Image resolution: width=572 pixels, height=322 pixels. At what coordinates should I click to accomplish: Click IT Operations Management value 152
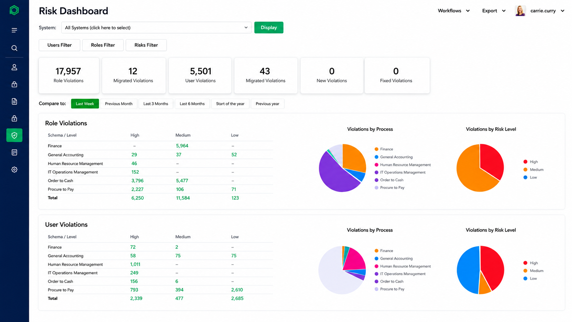pyautogui.click(x=135, y=172)
